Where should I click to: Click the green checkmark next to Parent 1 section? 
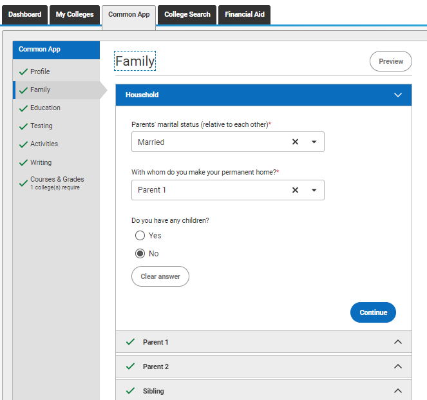tap(131, 342)
